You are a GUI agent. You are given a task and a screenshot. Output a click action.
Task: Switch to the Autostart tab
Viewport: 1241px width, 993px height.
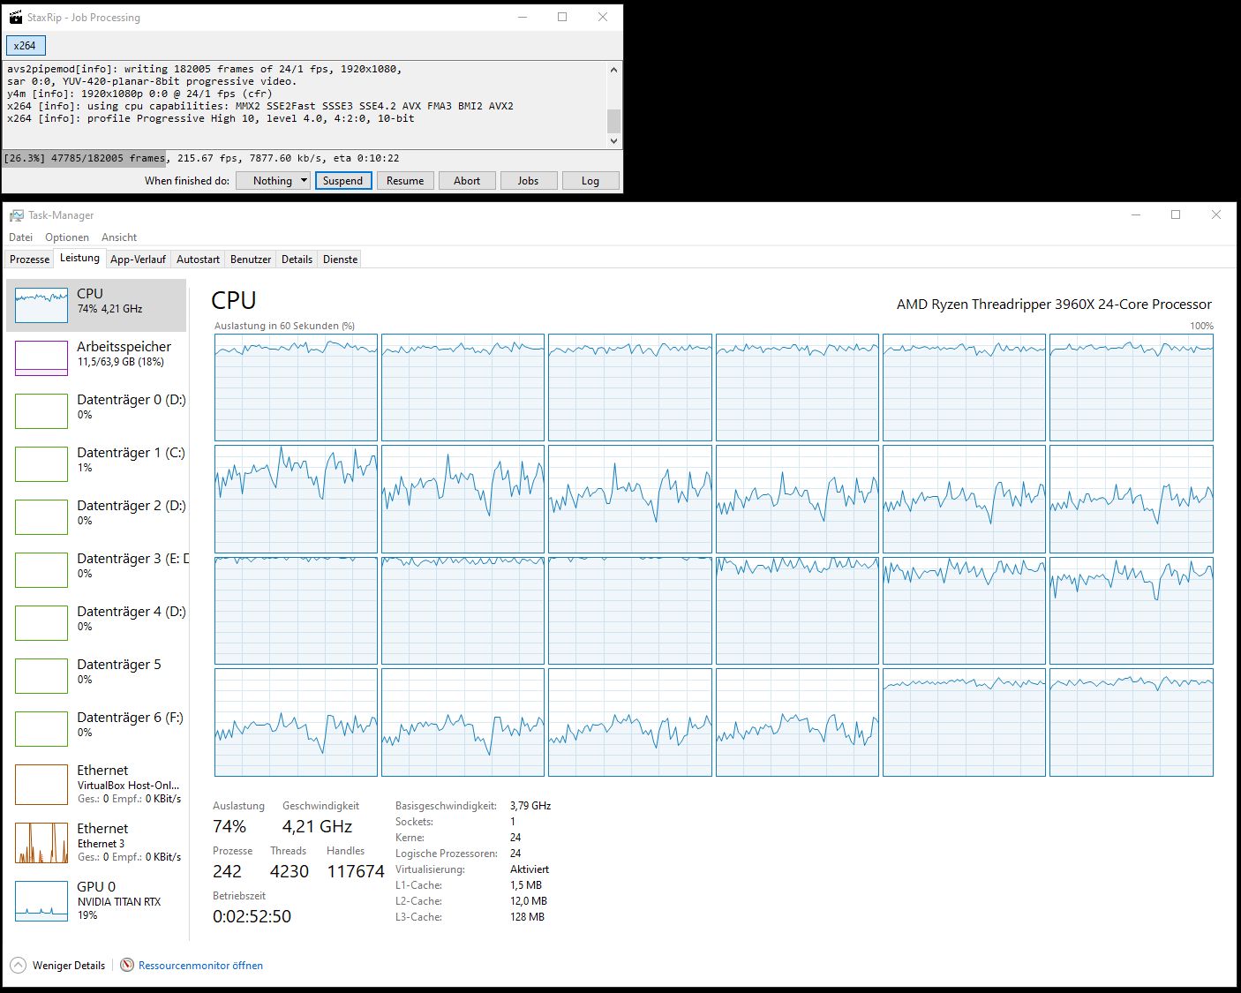point(198,260)
